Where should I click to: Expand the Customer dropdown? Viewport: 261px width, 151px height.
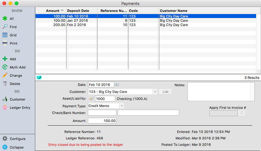click(x=155, y=92)
